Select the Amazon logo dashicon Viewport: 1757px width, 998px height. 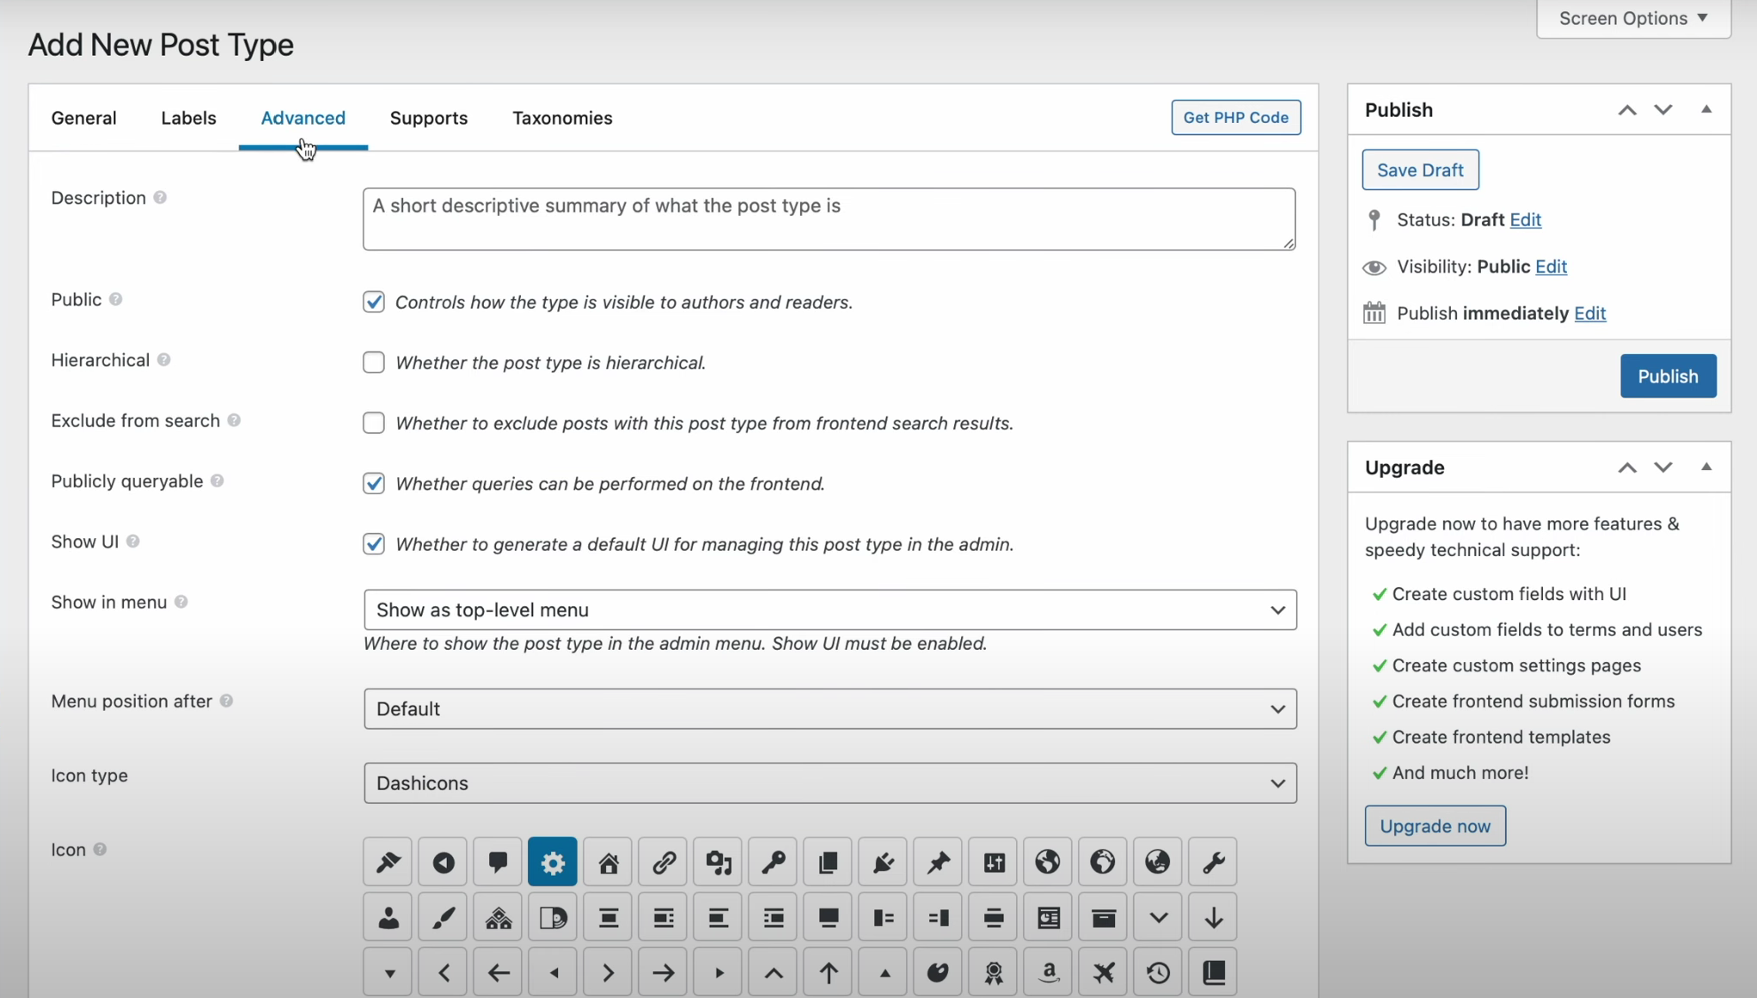[1048, 972]
